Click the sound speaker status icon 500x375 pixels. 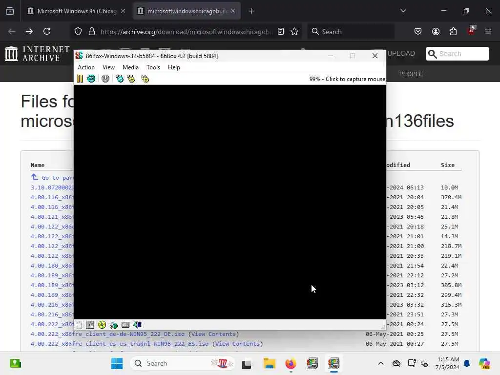pyautogui.click(x=137, y=325)
